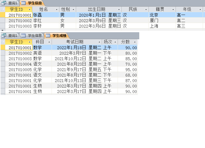205x148 pixels.
Task: Click row selector for 李轩 record
Action: pyautogui.click(x=3, y=26)
